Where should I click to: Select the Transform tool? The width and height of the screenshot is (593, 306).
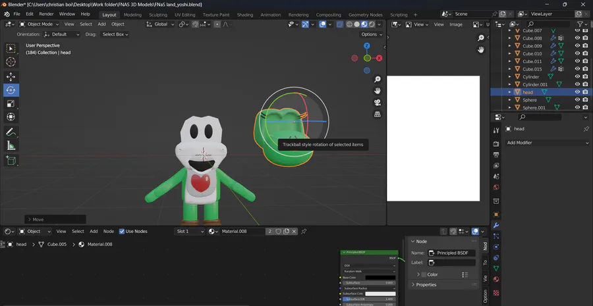(x=11, y=117)
